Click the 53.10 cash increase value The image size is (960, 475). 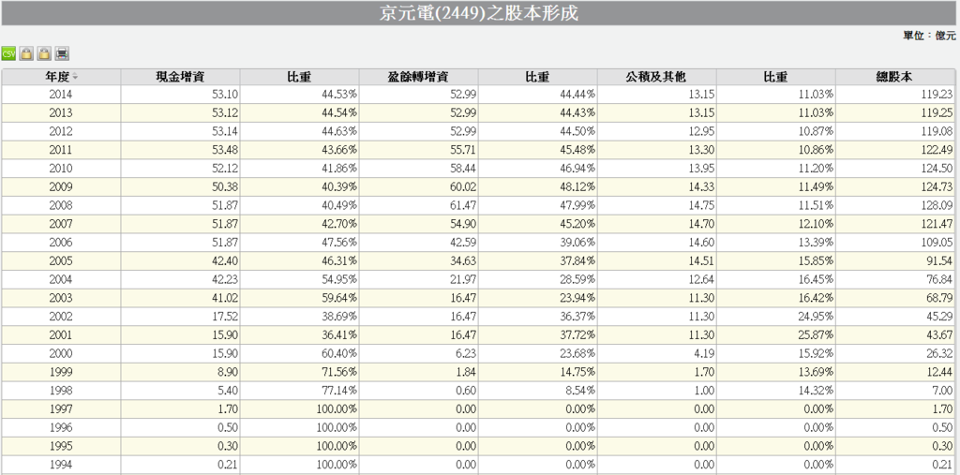click(x=226, y=95)
